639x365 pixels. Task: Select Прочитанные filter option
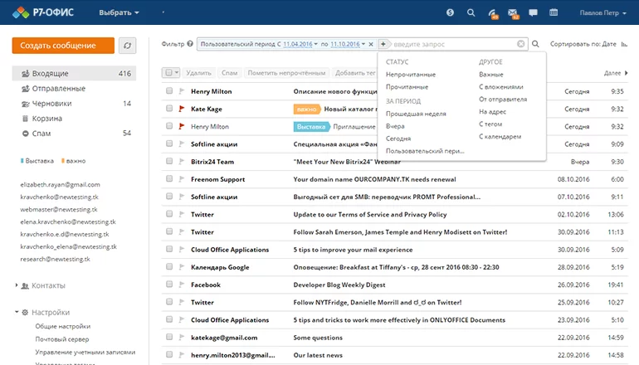tap(407, 87)
